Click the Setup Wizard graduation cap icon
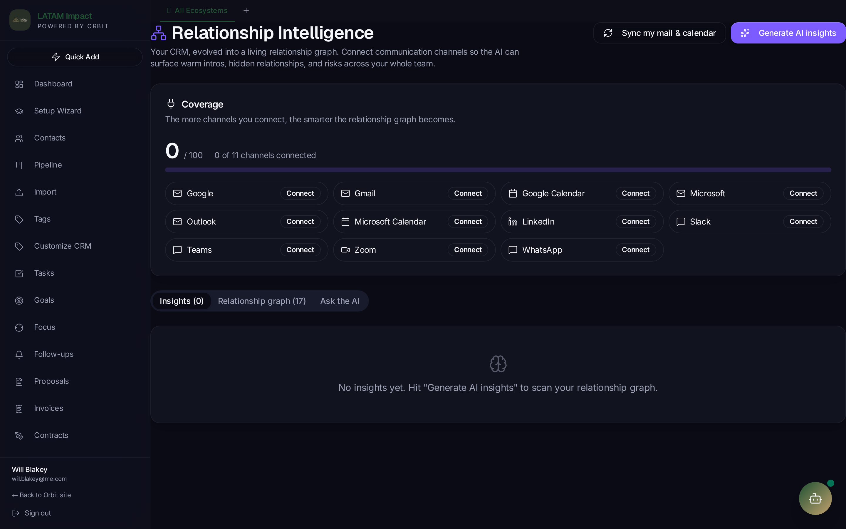The height and width of the screenshot is (529, 846). click(x=19, y=111)
